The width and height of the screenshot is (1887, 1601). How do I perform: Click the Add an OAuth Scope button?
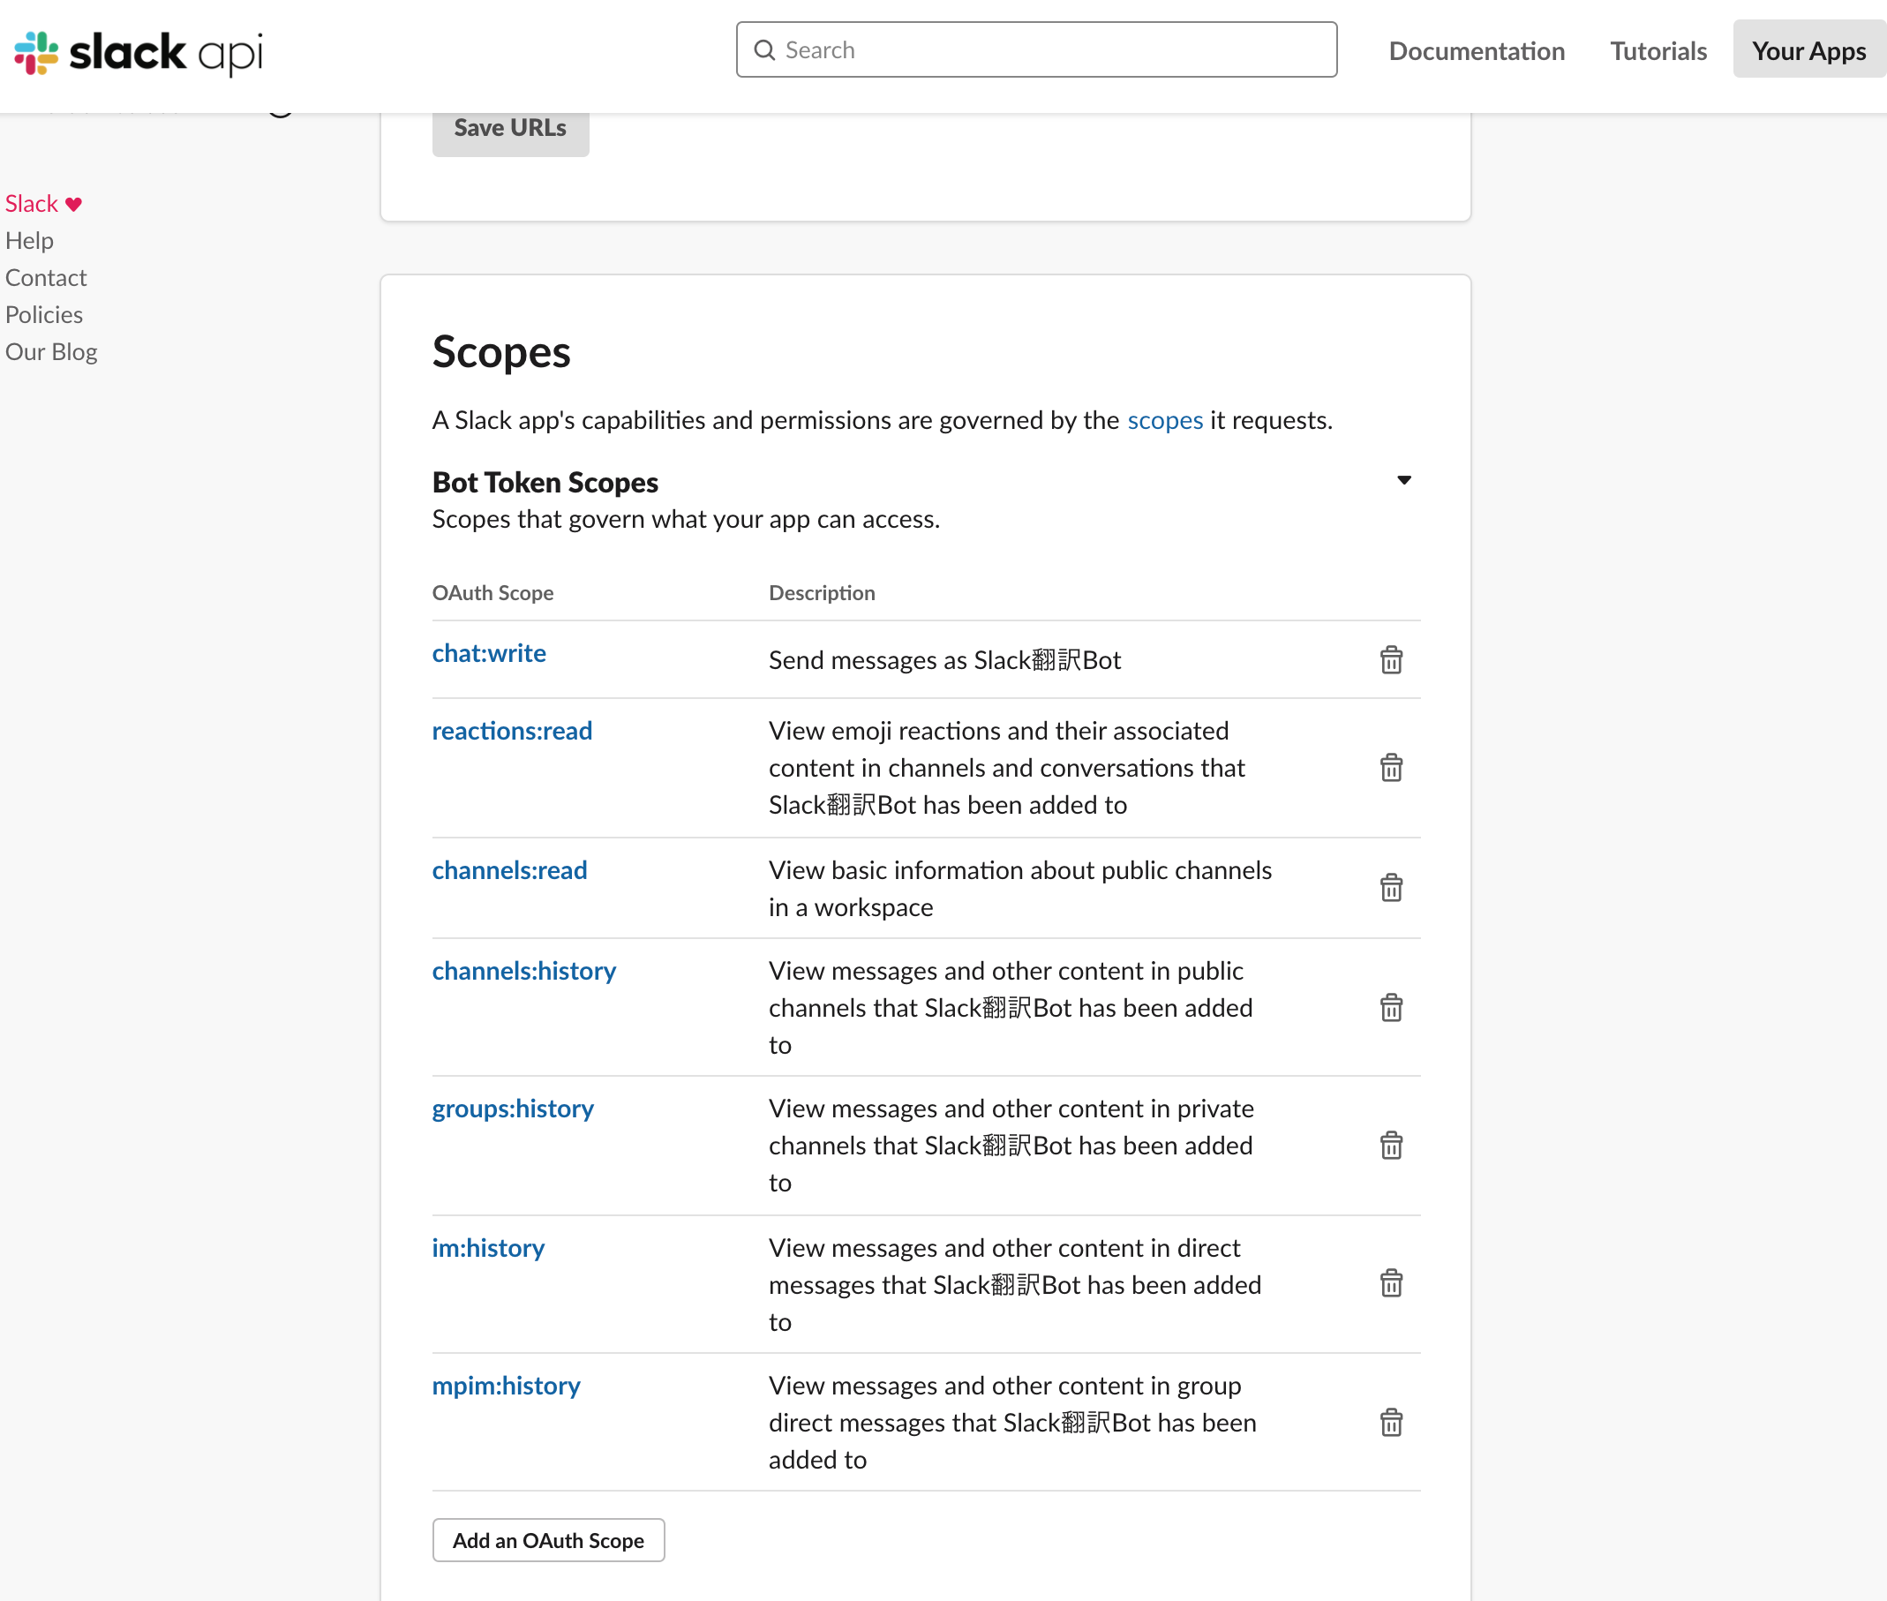[548, 1540]
